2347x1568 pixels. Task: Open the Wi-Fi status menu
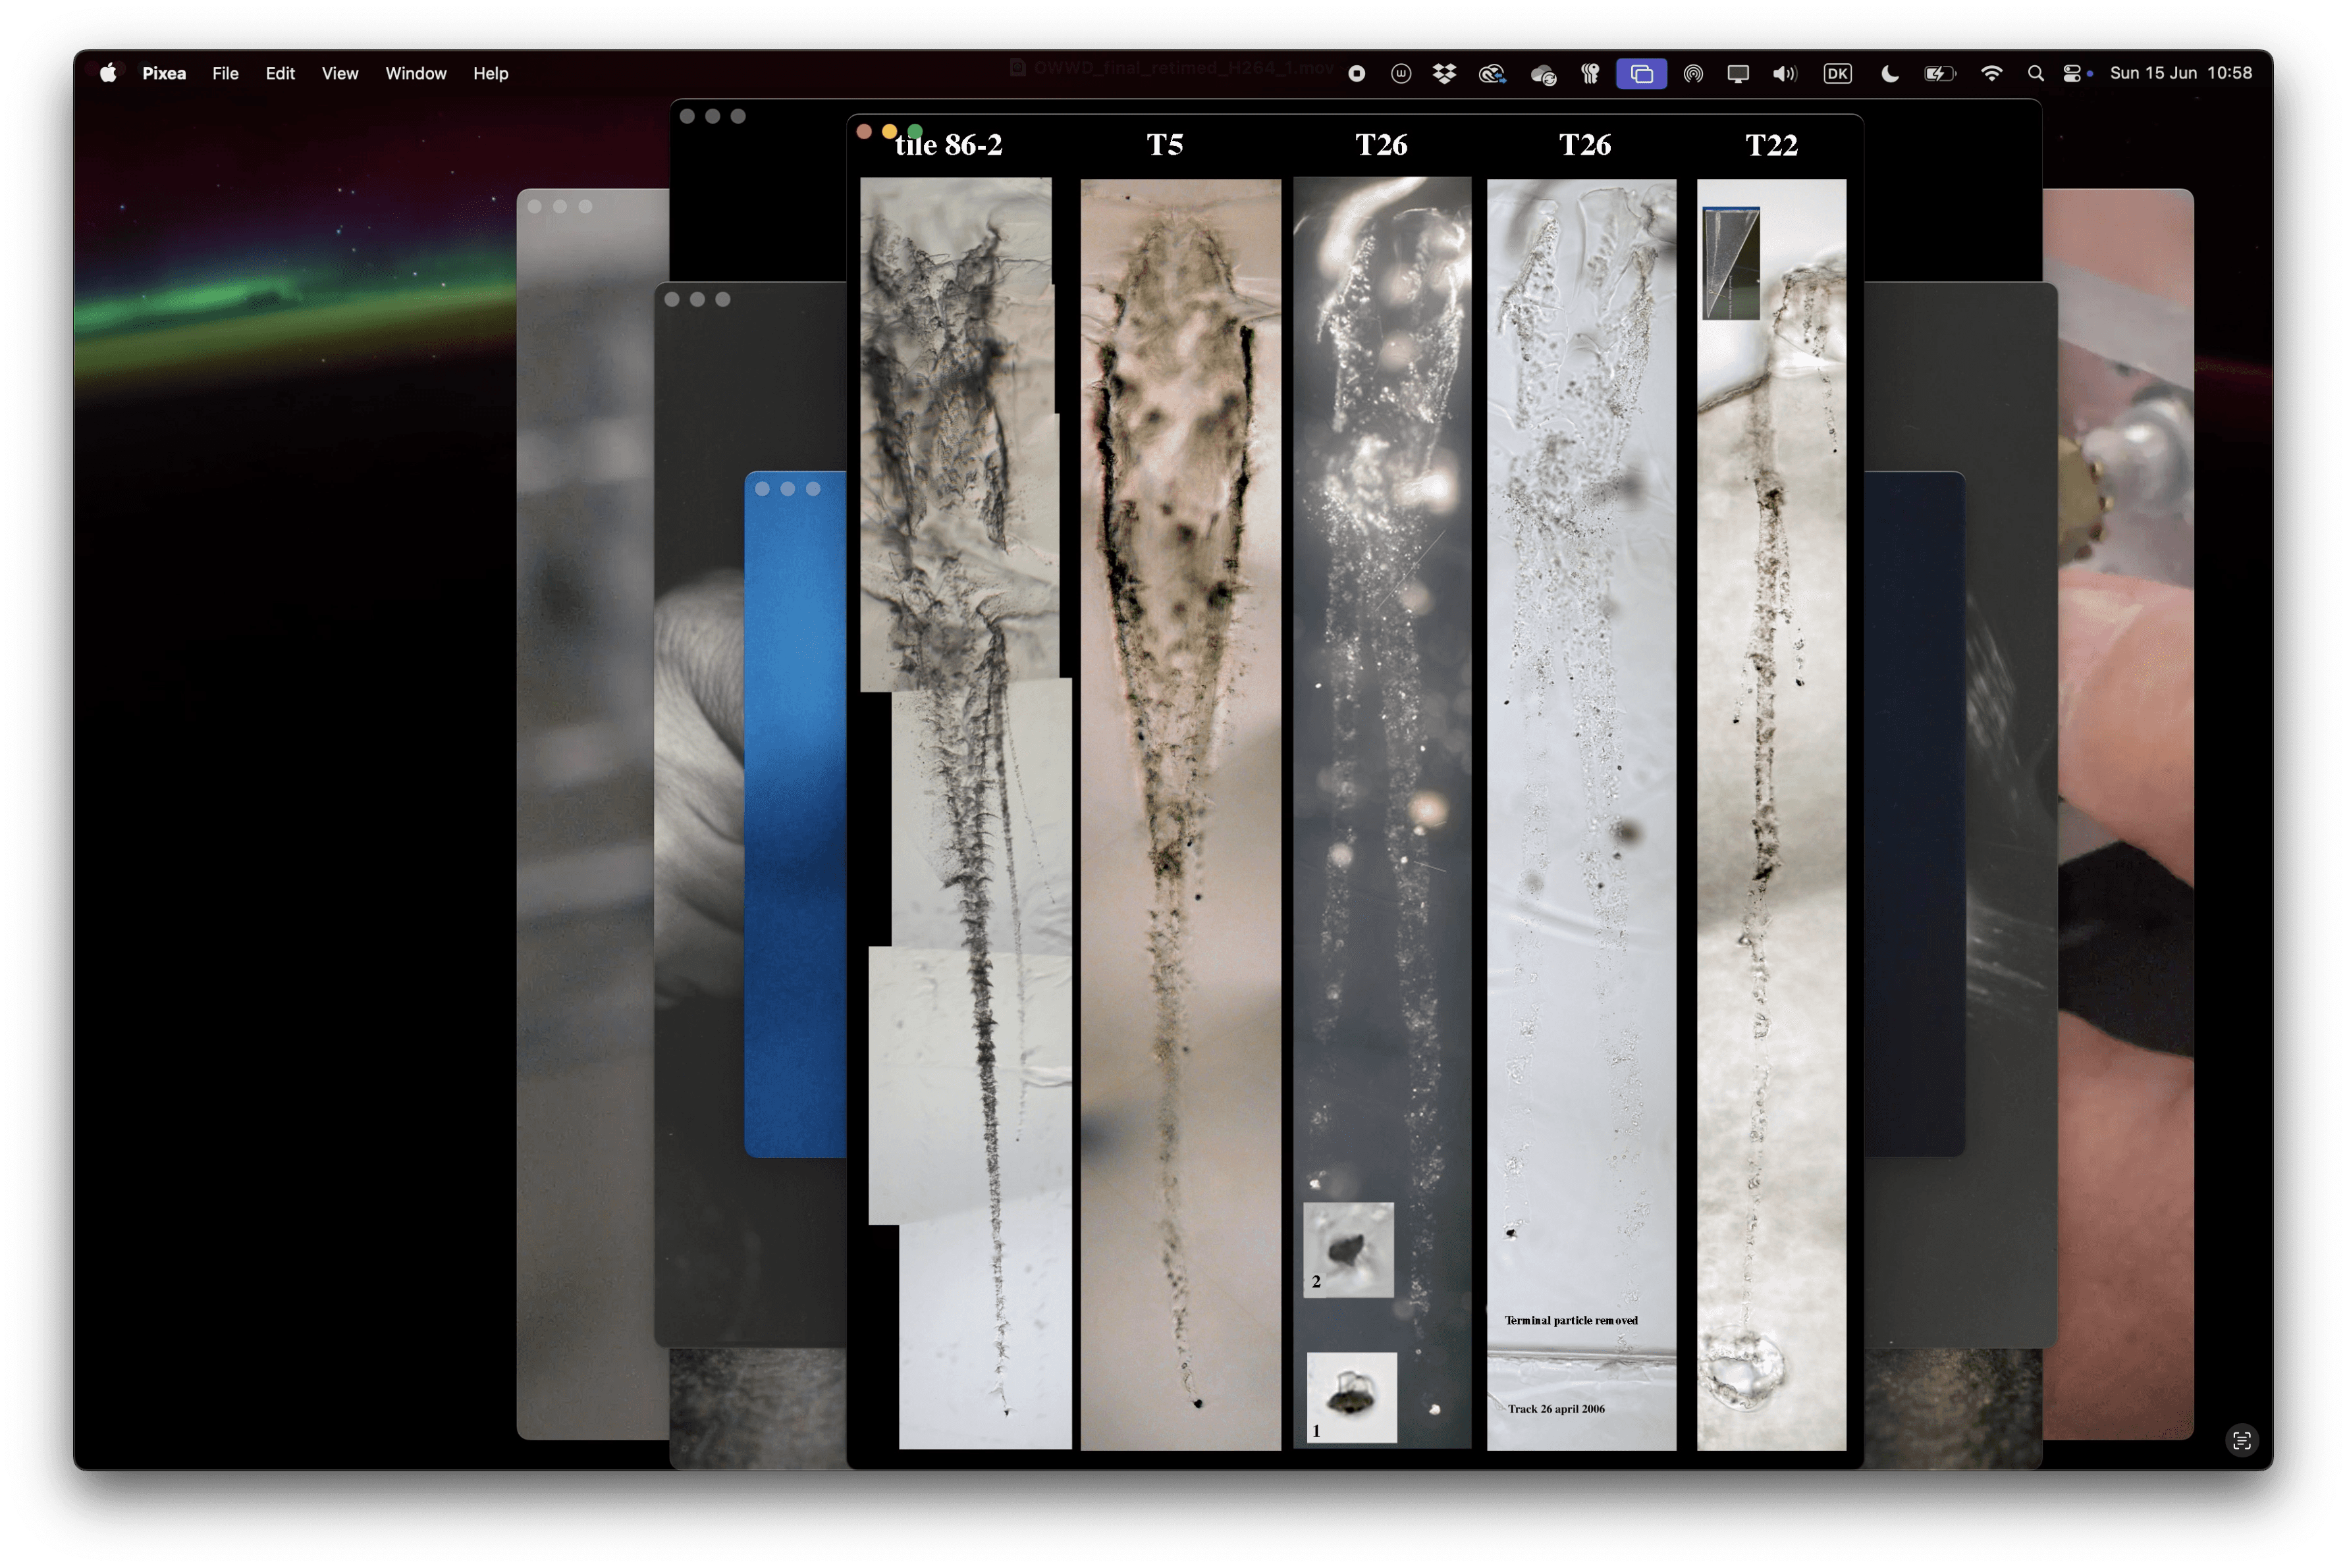pyautogui.click(x=1991, y=73)
